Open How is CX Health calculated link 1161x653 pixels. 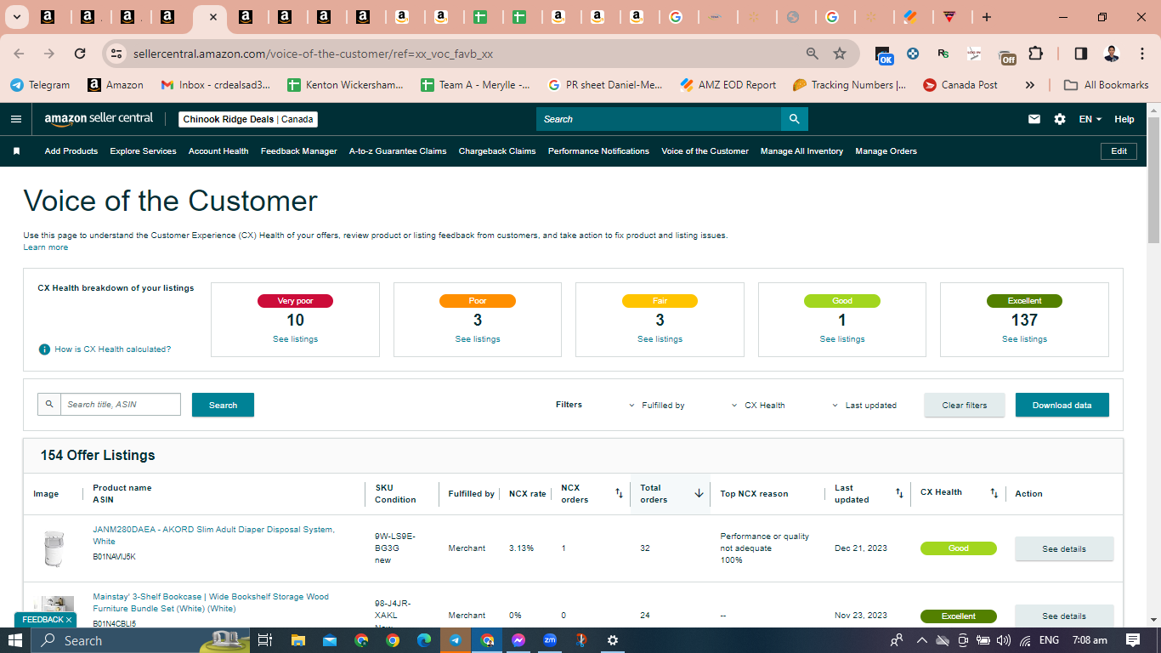112,349
